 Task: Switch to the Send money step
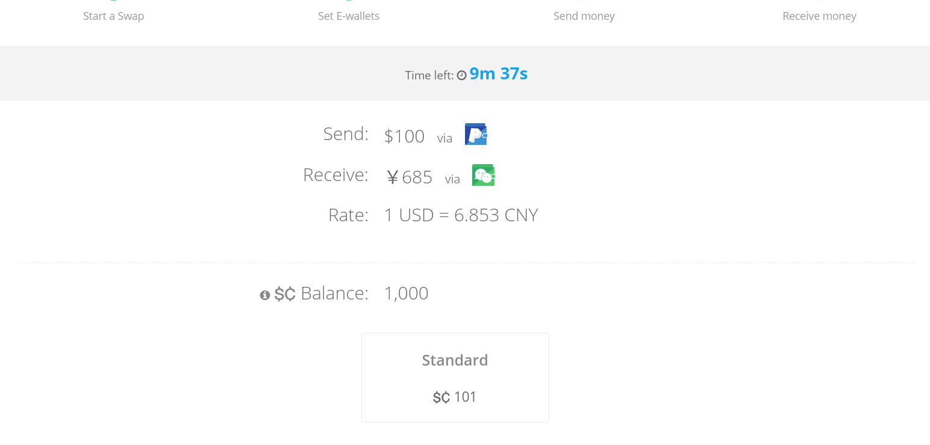click(x=584, y=16)
